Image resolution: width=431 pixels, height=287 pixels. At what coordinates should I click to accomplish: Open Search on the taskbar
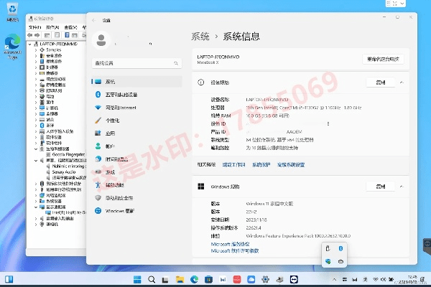click(x=152, y=280)
